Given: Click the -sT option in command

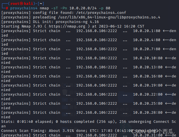Looking at the screenshot, I should click(55, 8).
